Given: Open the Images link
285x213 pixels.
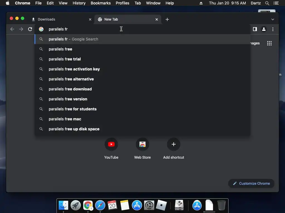Looking at the screenshot, I should [x=255, y=43].
